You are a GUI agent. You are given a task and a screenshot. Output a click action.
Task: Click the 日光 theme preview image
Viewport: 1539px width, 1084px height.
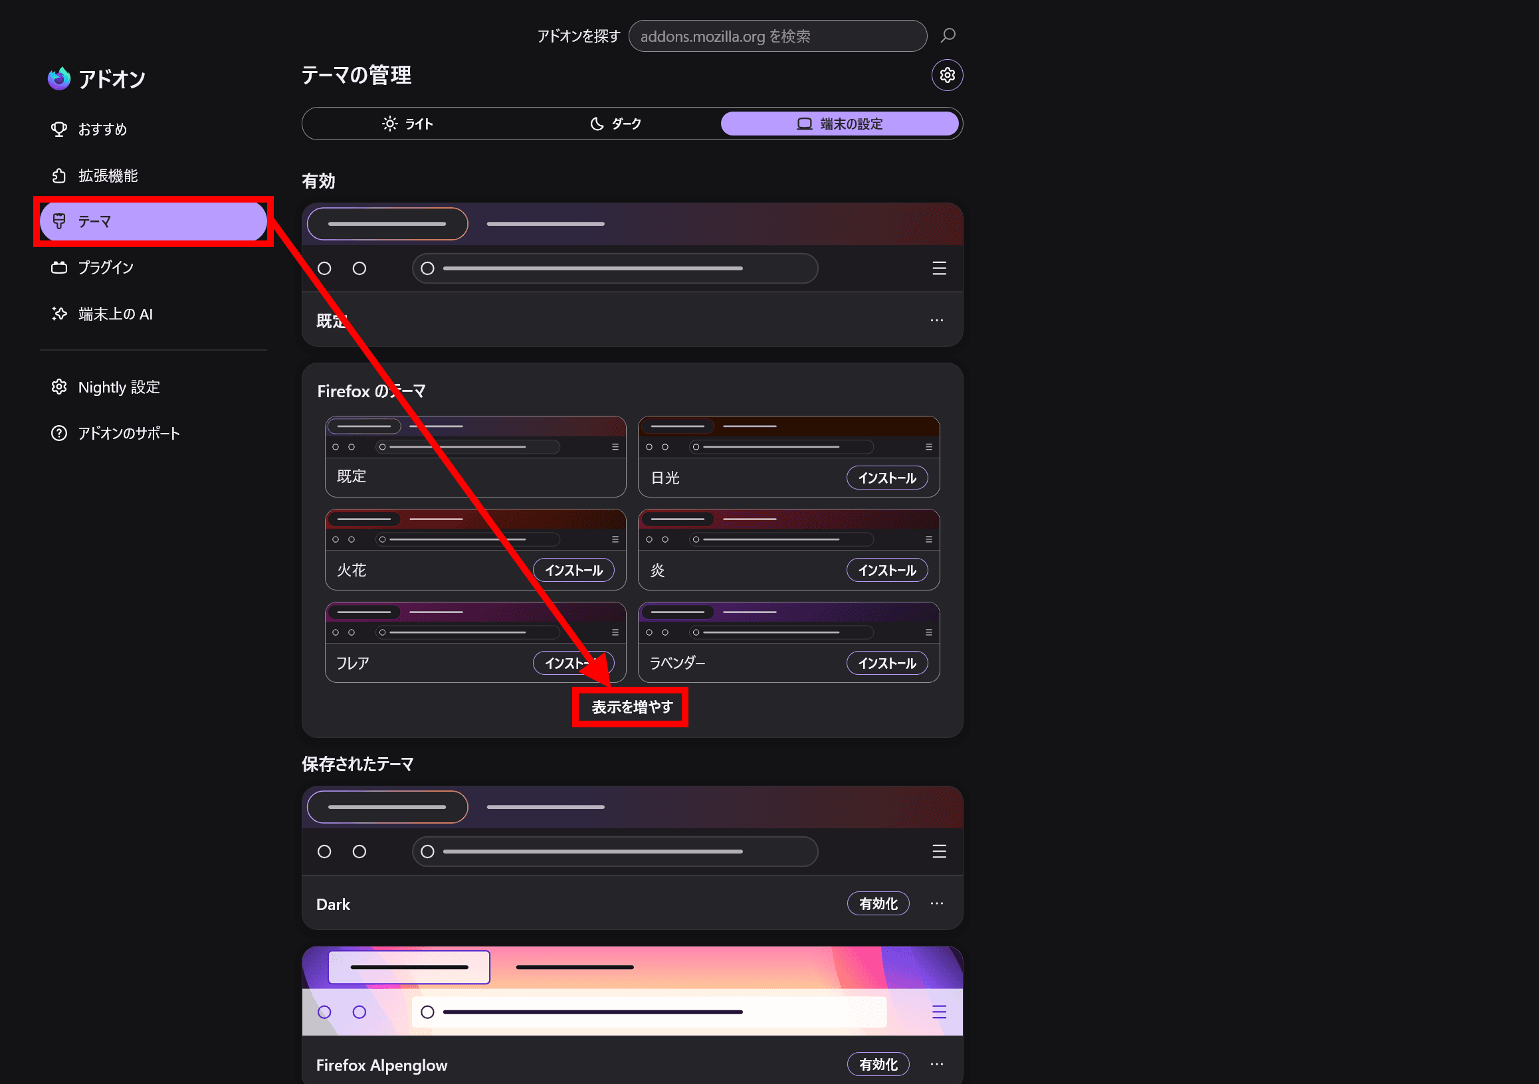[788, 437]
